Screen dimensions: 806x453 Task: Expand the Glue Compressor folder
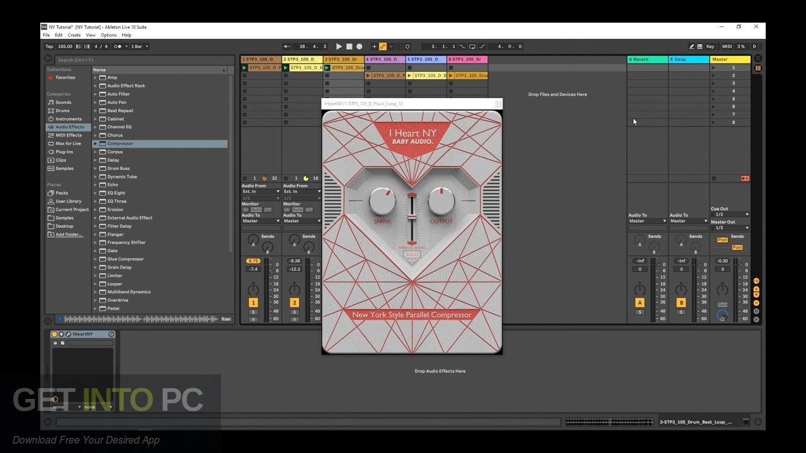(x=96, y=259)
